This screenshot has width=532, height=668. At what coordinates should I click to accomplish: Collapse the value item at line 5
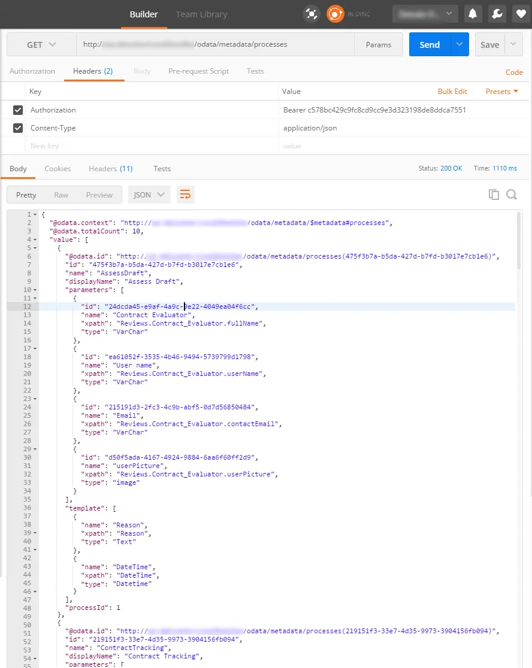coord(35,248)
